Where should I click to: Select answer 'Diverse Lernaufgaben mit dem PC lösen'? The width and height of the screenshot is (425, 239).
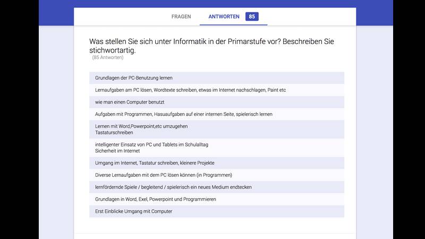tap(217, 175)
